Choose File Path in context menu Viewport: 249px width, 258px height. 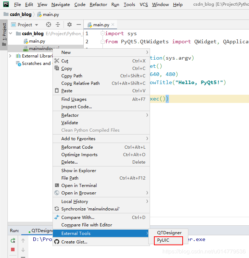click(101, 178)
